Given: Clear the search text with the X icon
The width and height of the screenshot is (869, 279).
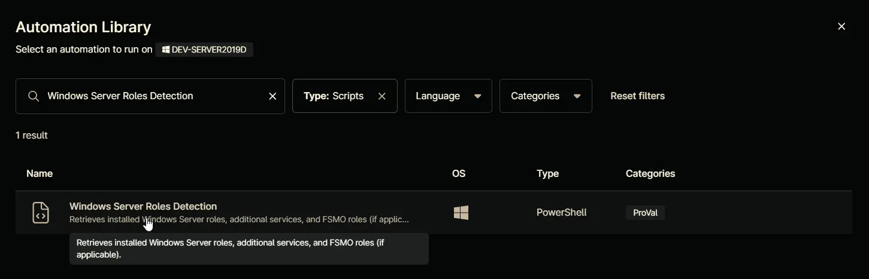Looking at the screenshot, I should point(272,96).
